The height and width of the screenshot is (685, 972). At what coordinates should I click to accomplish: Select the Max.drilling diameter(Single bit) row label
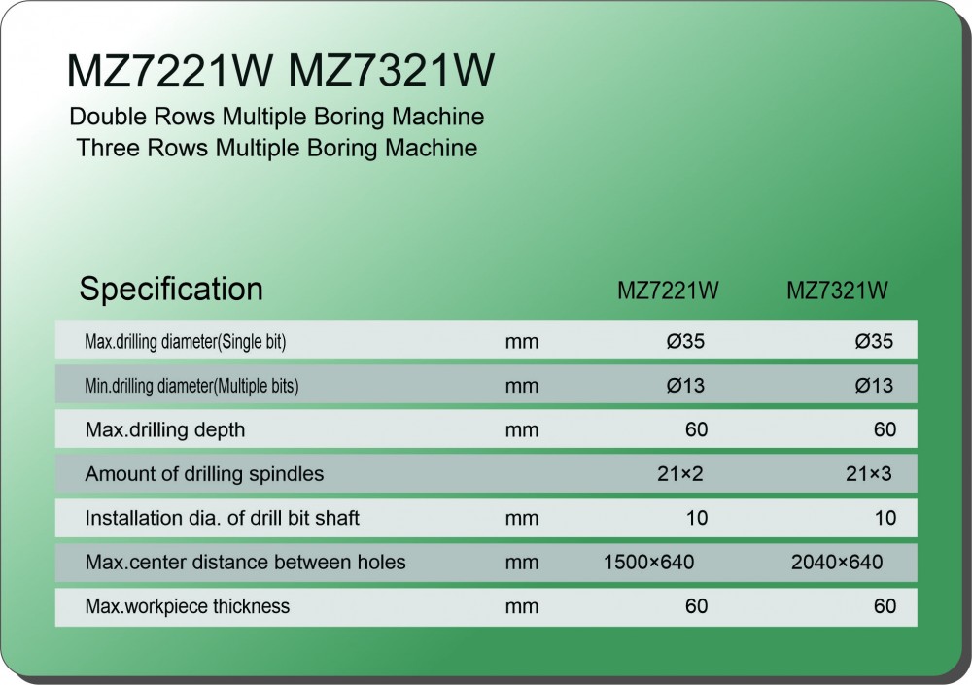tap(186, 342)
